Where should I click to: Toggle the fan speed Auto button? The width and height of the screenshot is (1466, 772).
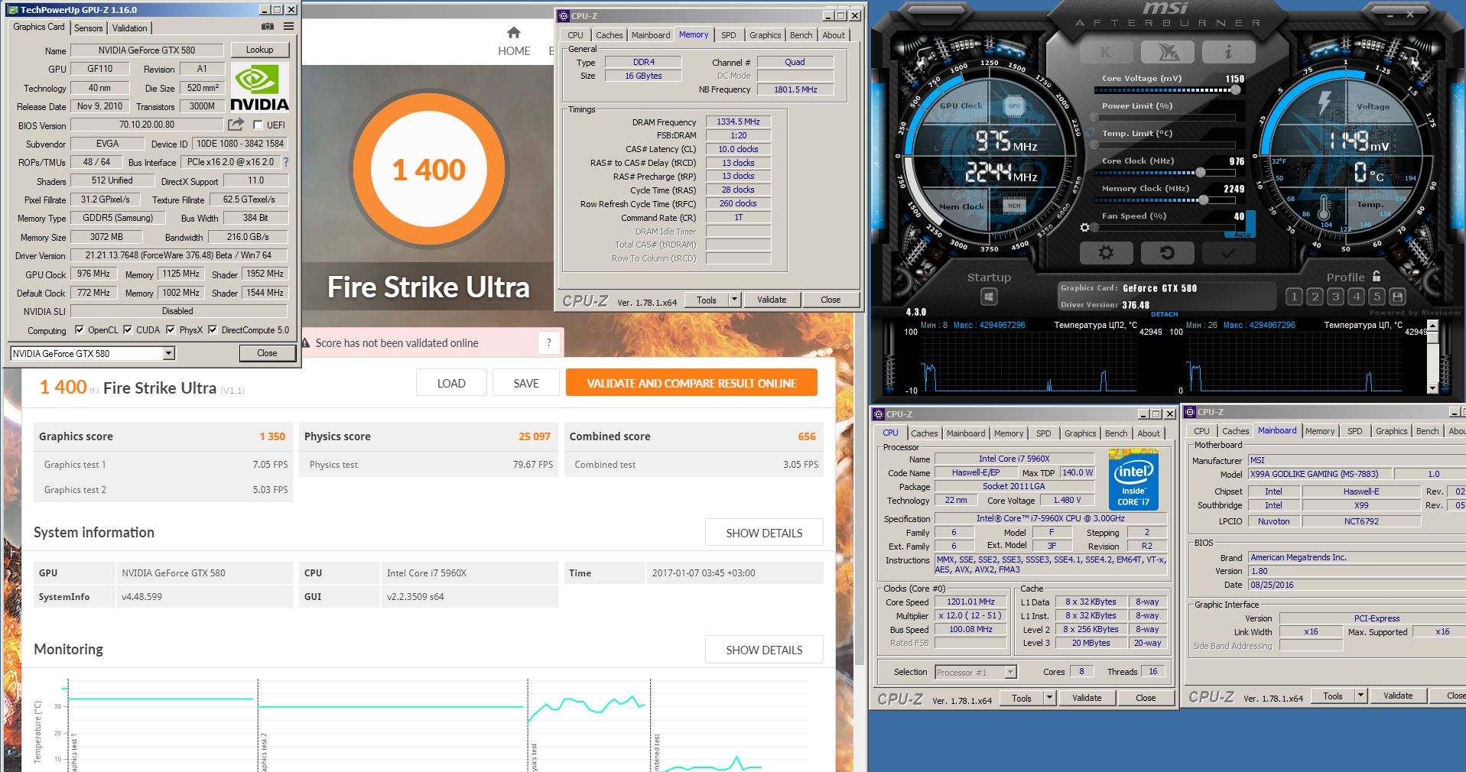click(1243, 235)
